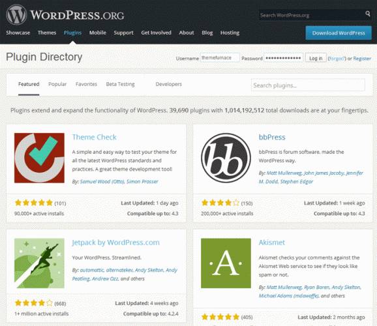
Task: Click the Log in button
Action: click(x=316, y=58)
